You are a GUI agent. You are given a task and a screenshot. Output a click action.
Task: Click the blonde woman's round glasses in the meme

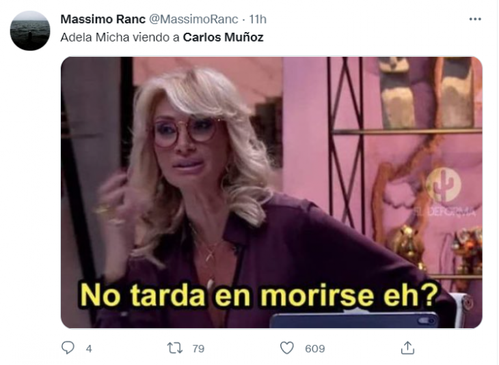185,132
